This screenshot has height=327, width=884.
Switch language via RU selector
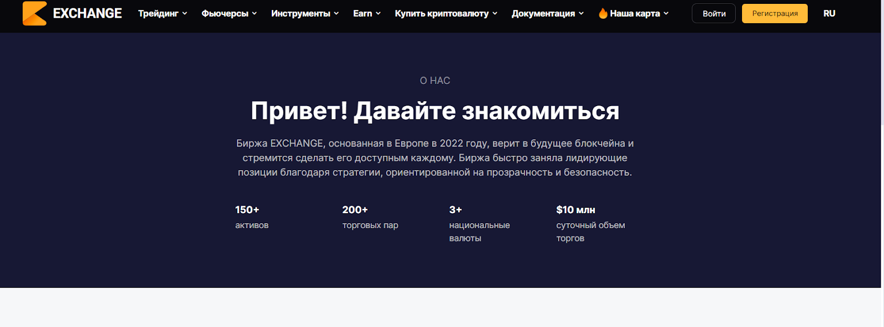click(829, 13)
